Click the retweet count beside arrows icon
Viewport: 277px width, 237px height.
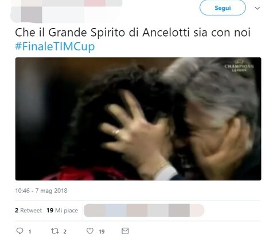65,232
